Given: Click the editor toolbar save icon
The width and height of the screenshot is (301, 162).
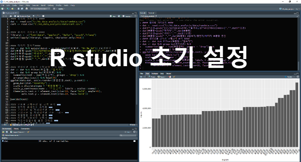Looking at the screenshot, I should click(15, 16).
